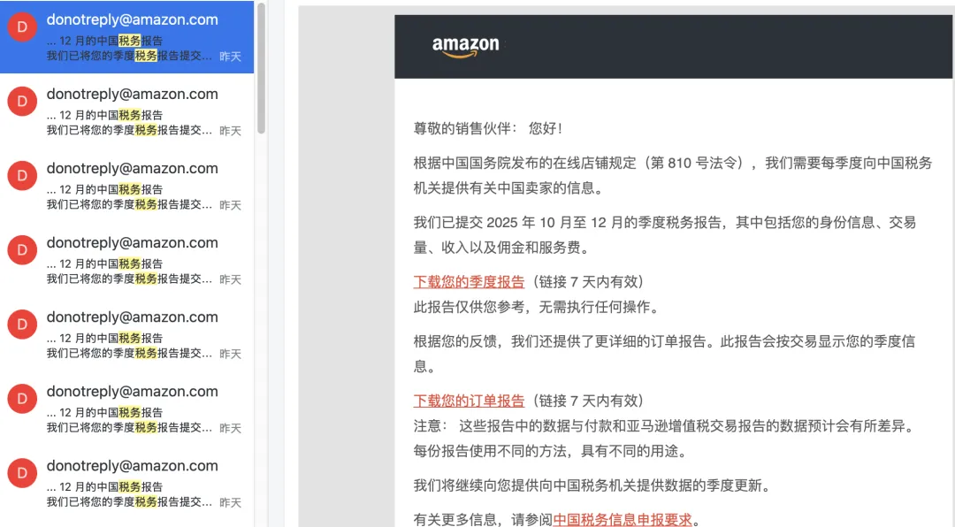Click '（链接 7 天内有效）' beside 订单报告 link
Screen dimensions: 955x527
[x=588, y=401]
